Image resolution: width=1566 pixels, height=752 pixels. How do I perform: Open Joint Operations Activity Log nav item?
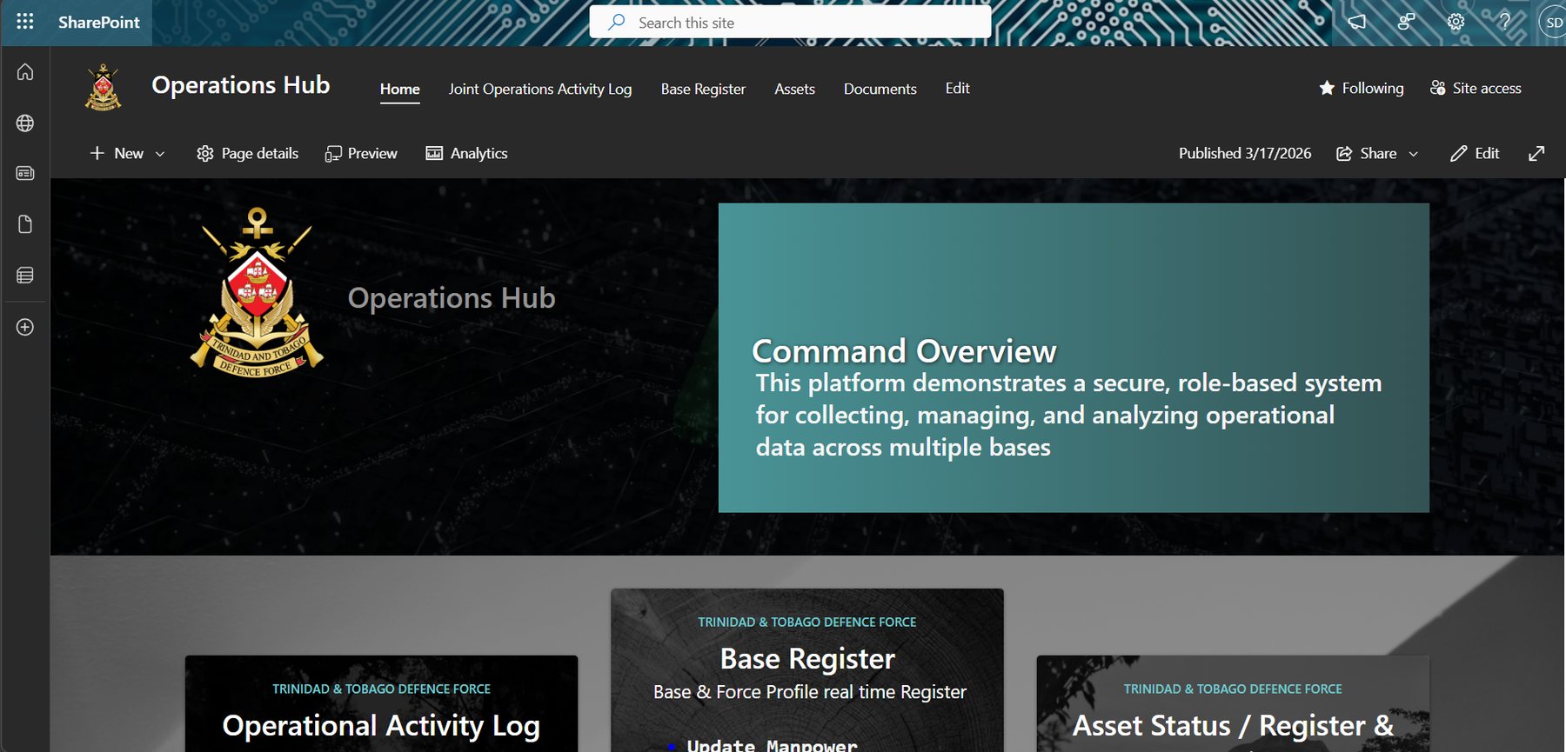(540, 89)
